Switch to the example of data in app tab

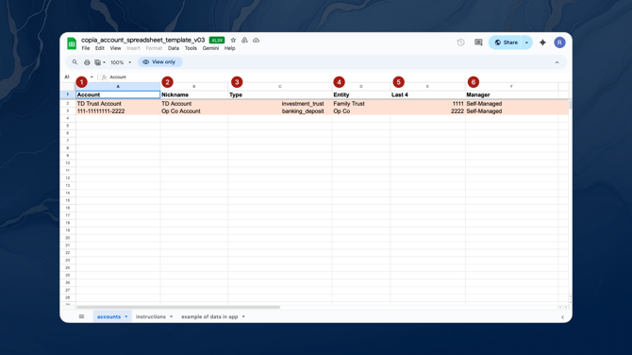(x=209, y=316)
